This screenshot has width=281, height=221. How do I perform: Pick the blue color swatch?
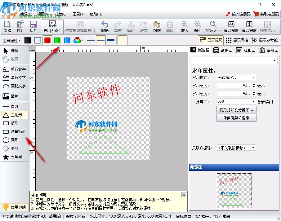point(67,40)
